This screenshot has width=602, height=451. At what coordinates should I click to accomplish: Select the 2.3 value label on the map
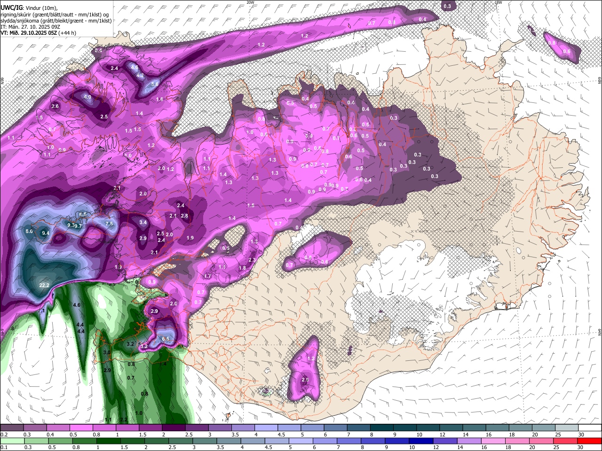tap(252, 260)
